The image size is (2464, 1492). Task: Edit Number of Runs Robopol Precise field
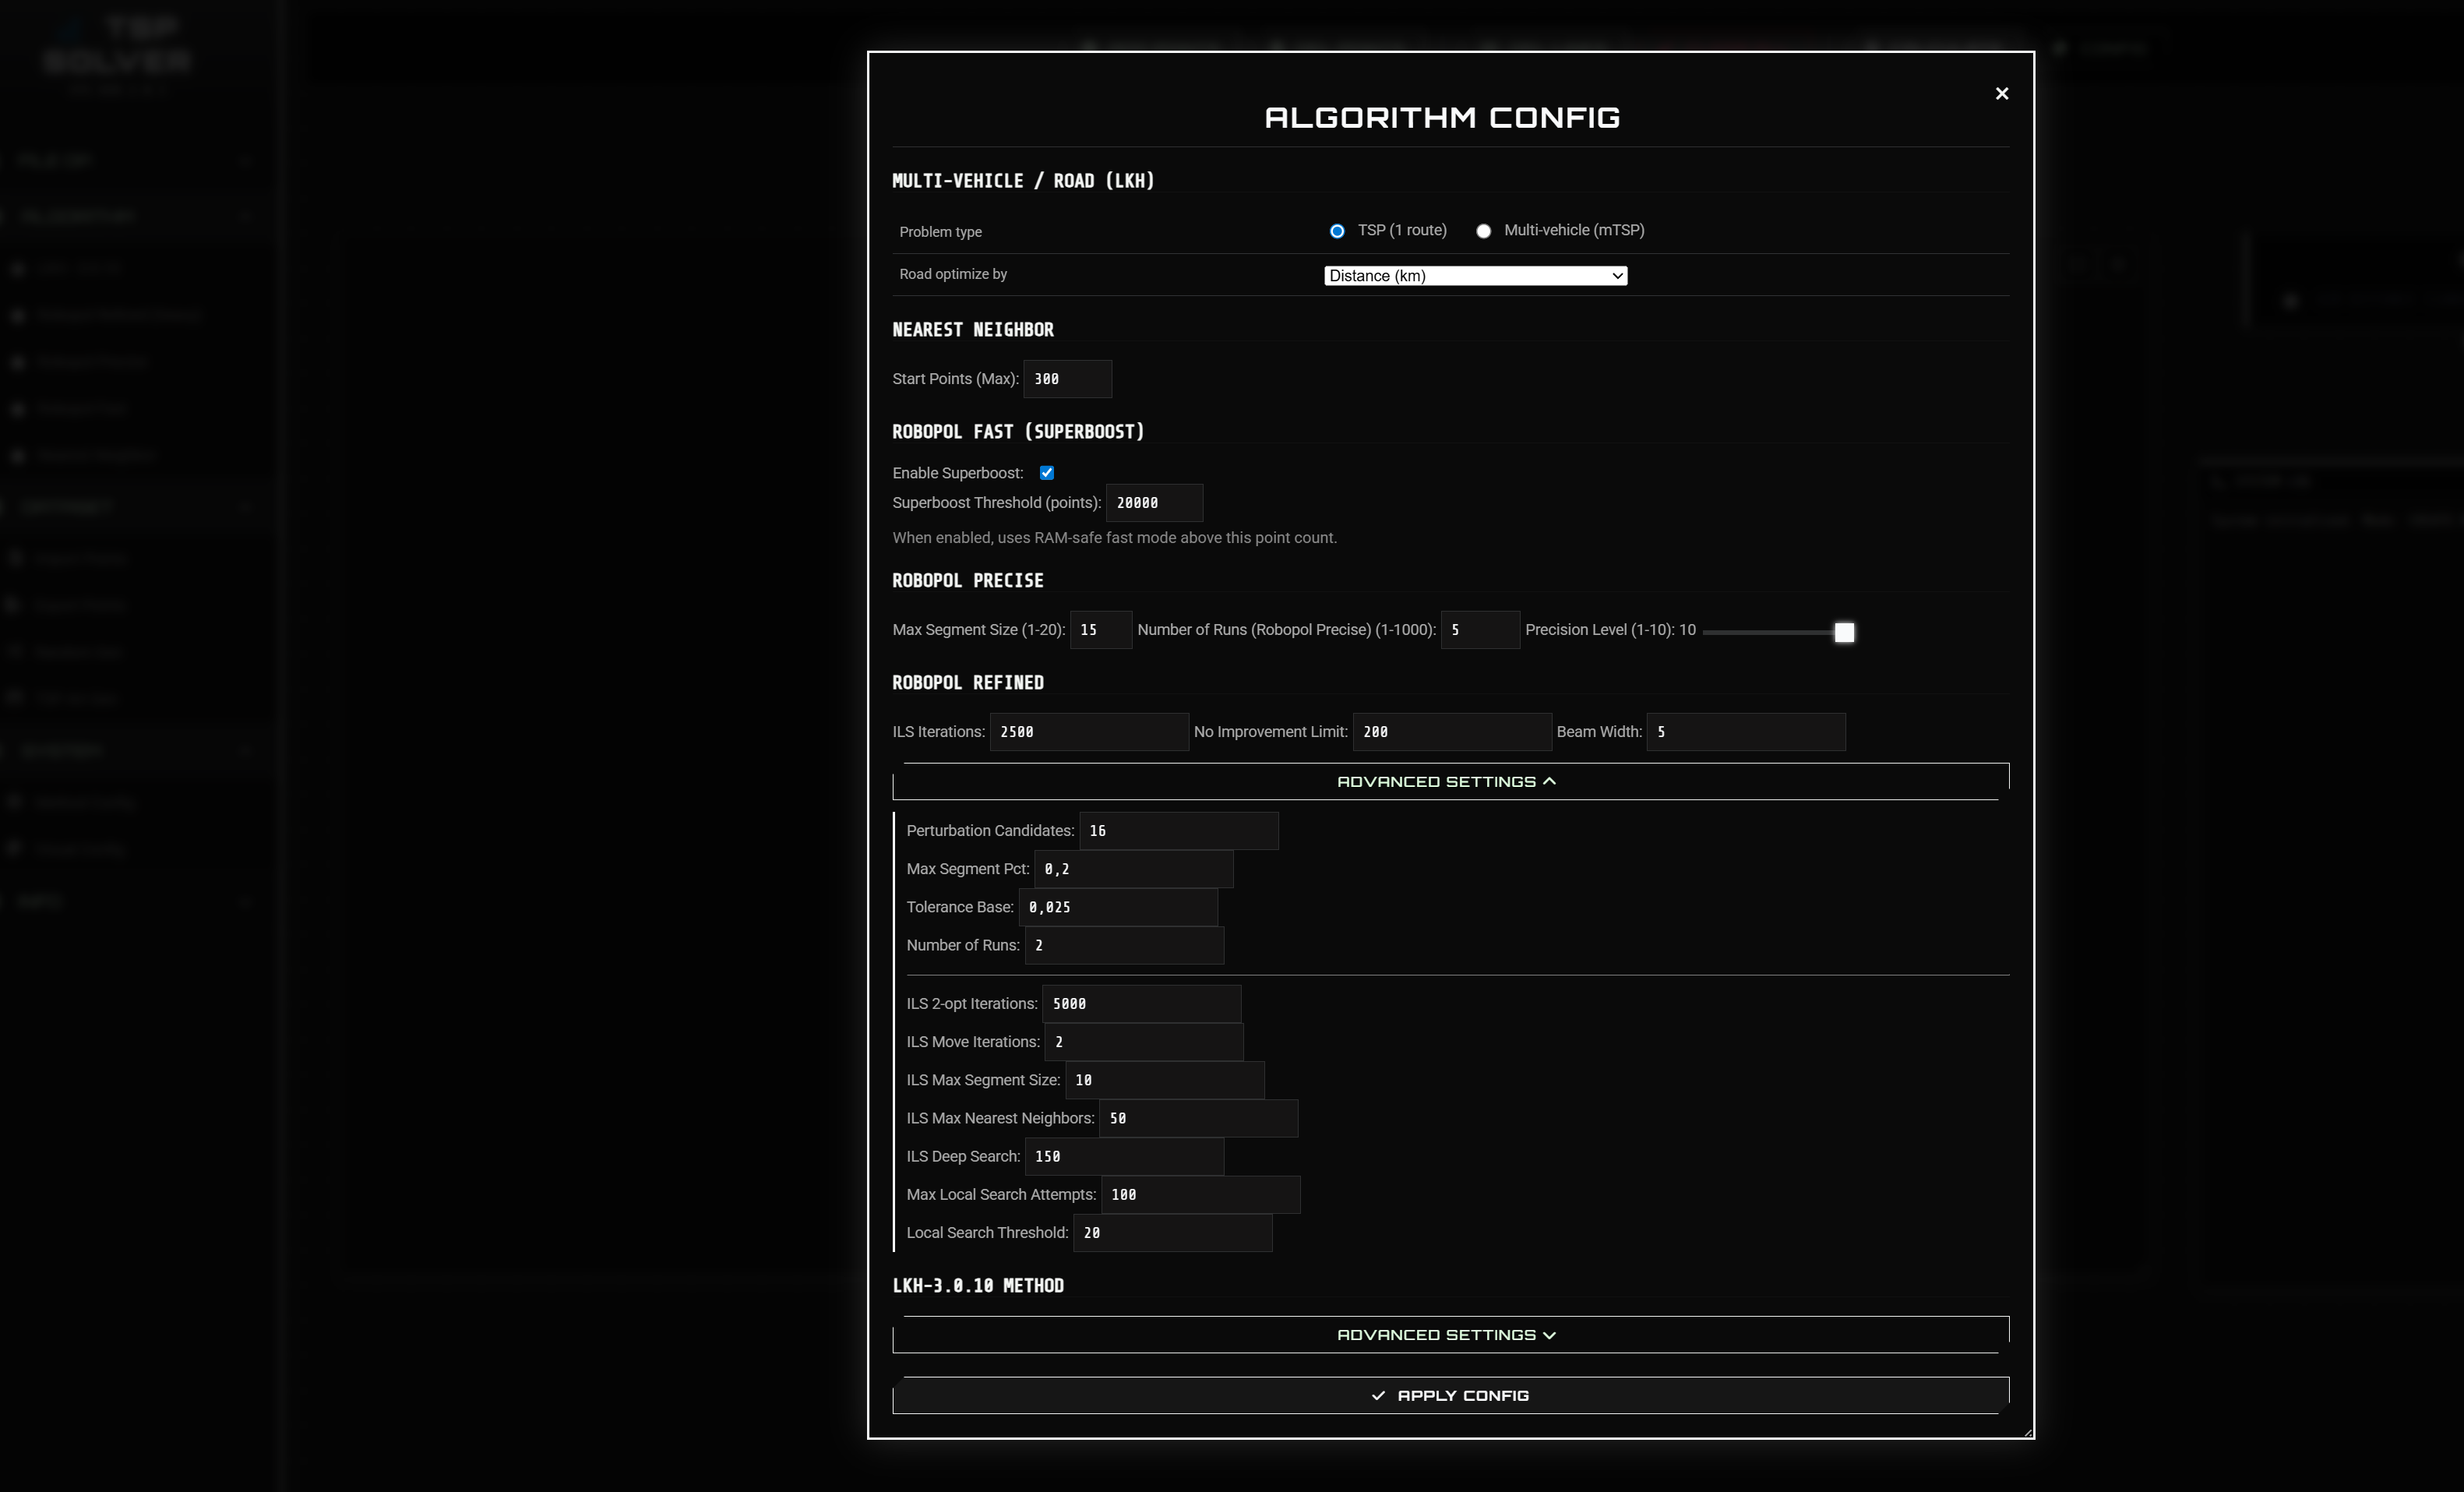(x=1479, y=630)
